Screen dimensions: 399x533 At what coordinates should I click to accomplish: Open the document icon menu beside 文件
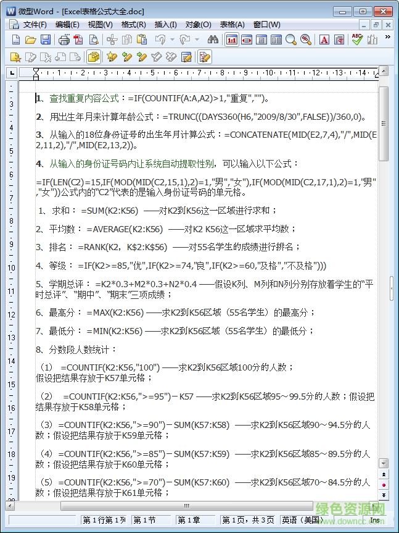point(14,25)
